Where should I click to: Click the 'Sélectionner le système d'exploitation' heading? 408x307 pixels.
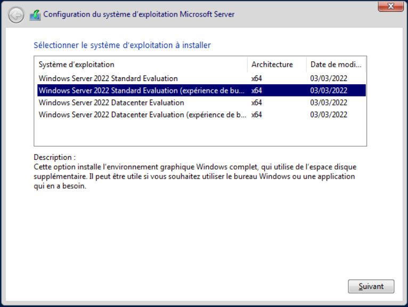click(x=122, y=45)
